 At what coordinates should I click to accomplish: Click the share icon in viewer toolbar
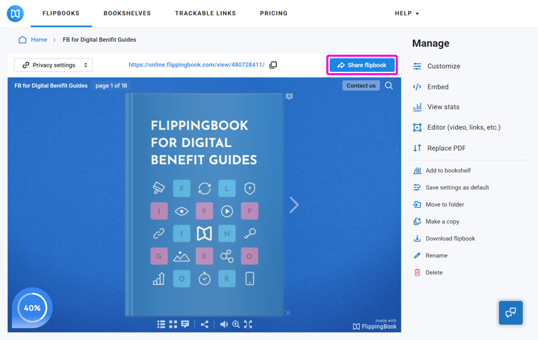[204, 325]
